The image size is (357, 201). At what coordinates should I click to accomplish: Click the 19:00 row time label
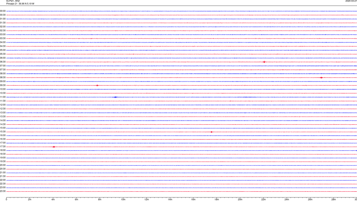[x=3, y=158]
